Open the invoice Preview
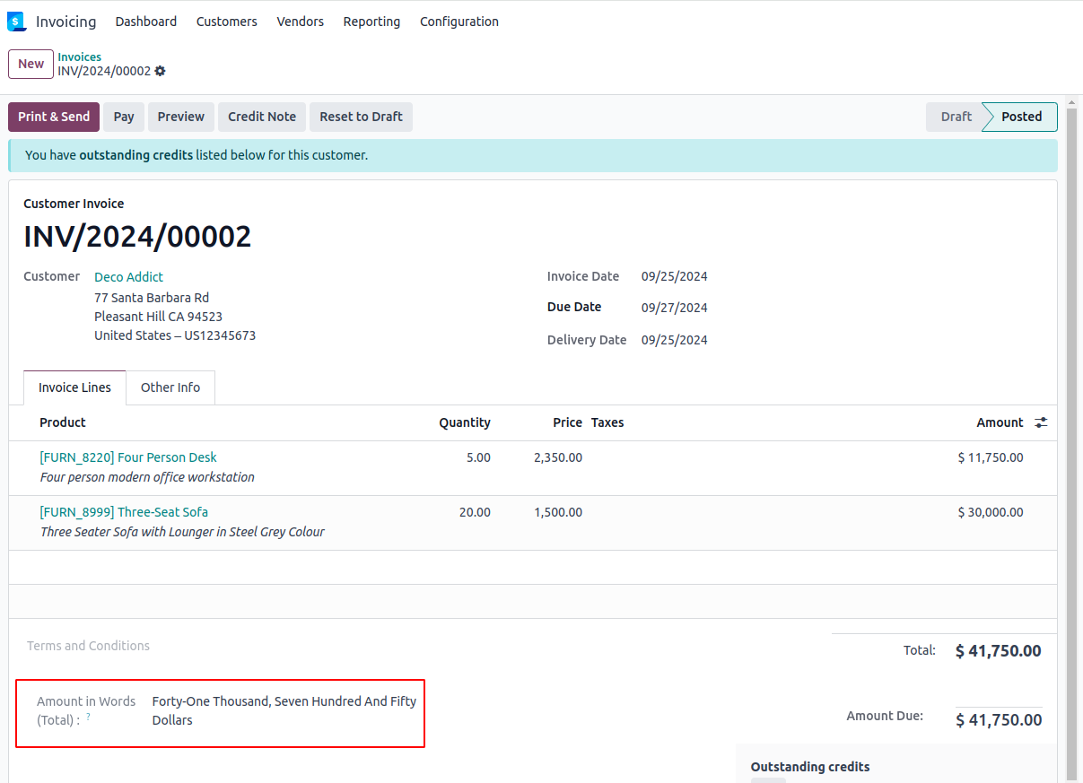The width and height of the screenshot is (1083, 783). click(x=181, y=117)
